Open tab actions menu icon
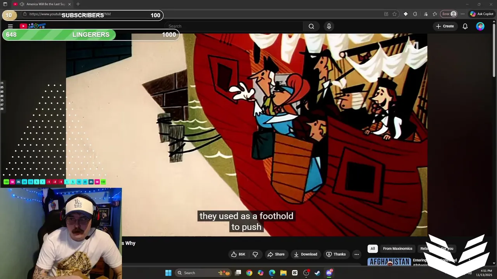 point(5,4)
